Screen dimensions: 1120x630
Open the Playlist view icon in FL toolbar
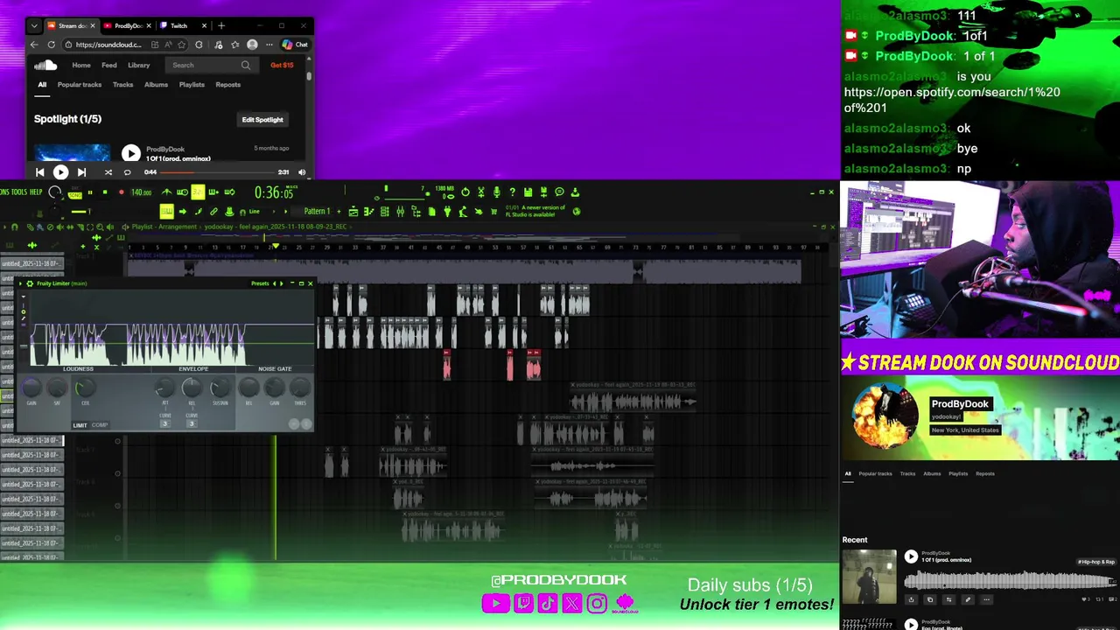(x=353, y=211)
